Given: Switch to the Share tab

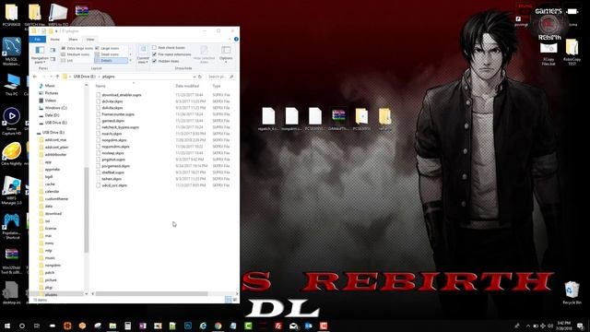Looking at the screenshot, I should [73, 39].
